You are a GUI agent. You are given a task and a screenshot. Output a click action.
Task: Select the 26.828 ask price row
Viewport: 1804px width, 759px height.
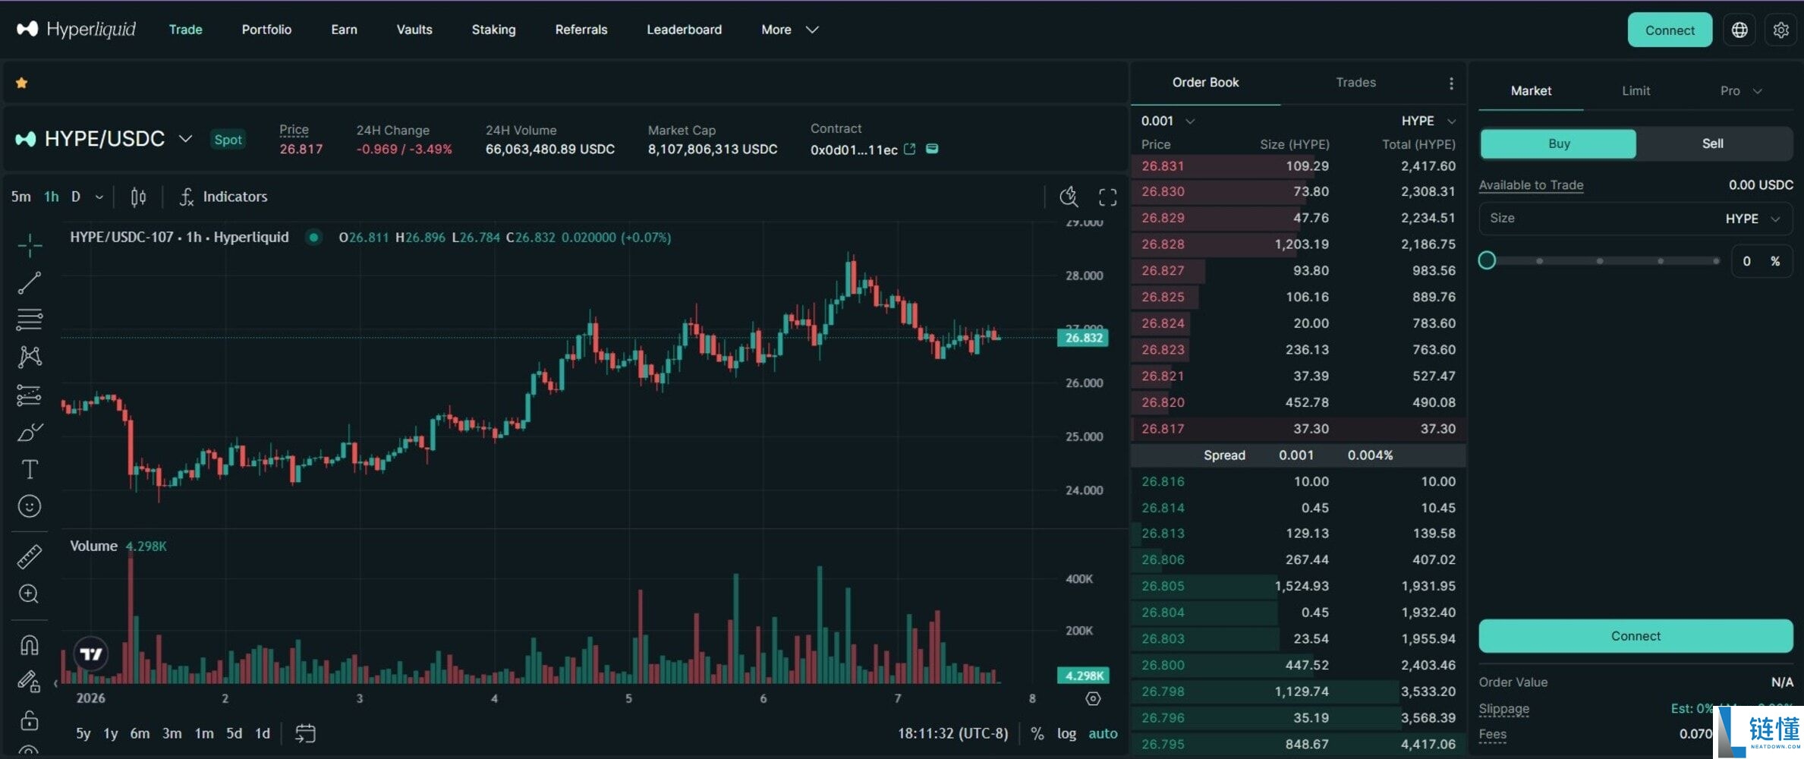(1298, 244)
